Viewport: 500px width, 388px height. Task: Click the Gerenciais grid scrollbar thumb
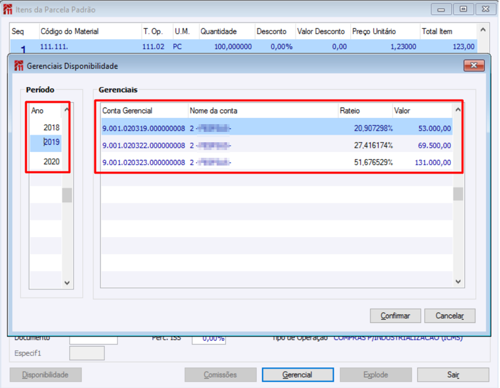[x=458, y=193]
